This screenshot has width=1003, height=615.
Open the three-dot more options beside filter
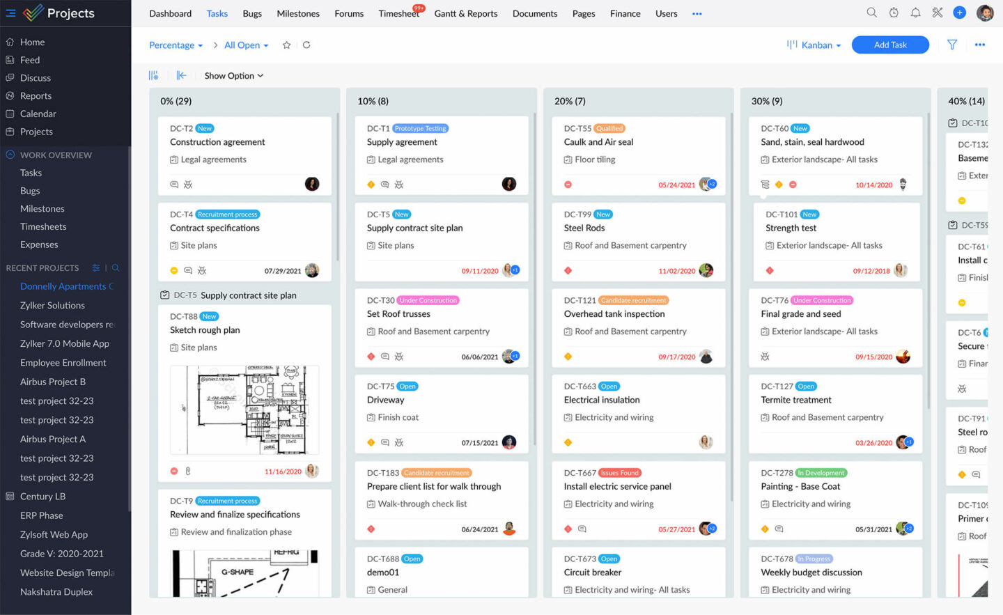(980, 45)
